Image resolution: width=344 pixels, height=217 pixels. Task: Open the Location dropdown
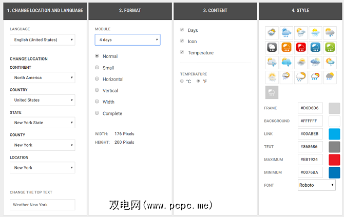42,167
